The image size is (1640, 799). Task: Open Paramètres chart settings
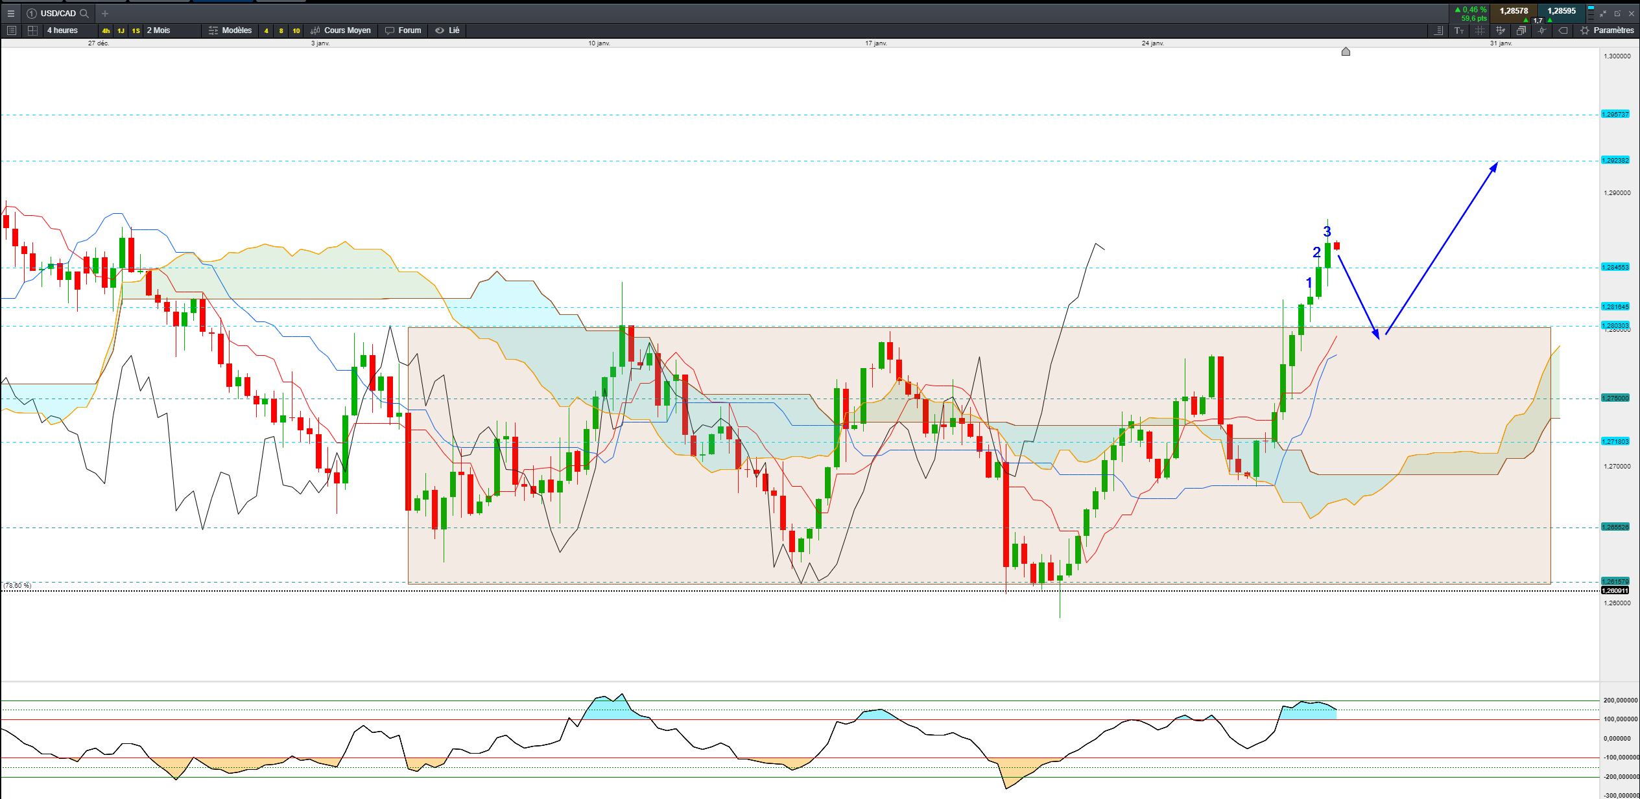coord(1607,30)
